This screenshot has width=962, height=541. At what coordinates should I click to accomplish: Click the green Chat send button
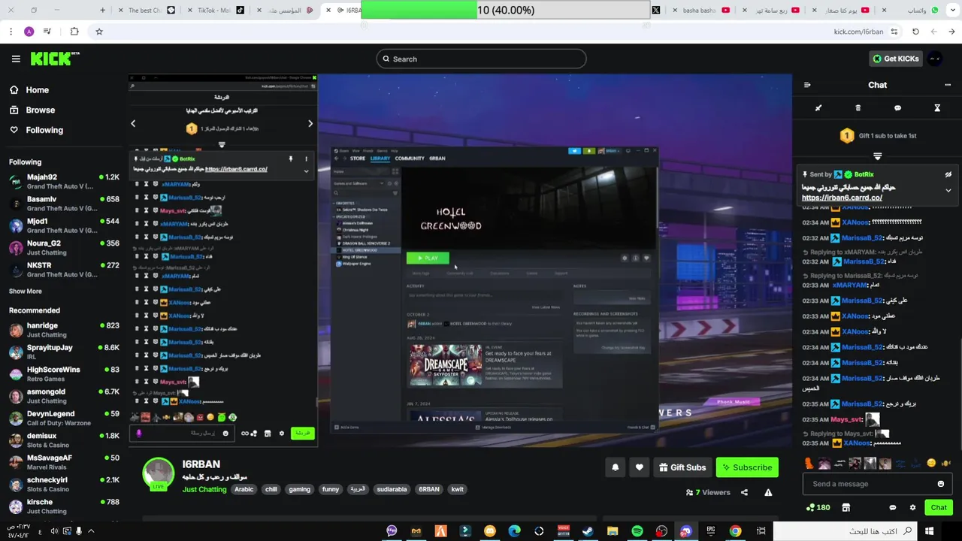[x=939, y=508]
